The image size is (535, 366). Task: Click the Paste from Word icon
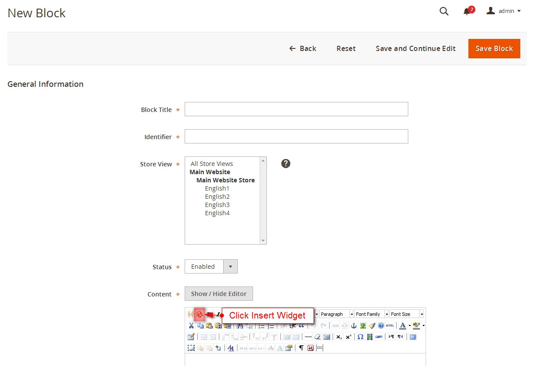point(227,325)
